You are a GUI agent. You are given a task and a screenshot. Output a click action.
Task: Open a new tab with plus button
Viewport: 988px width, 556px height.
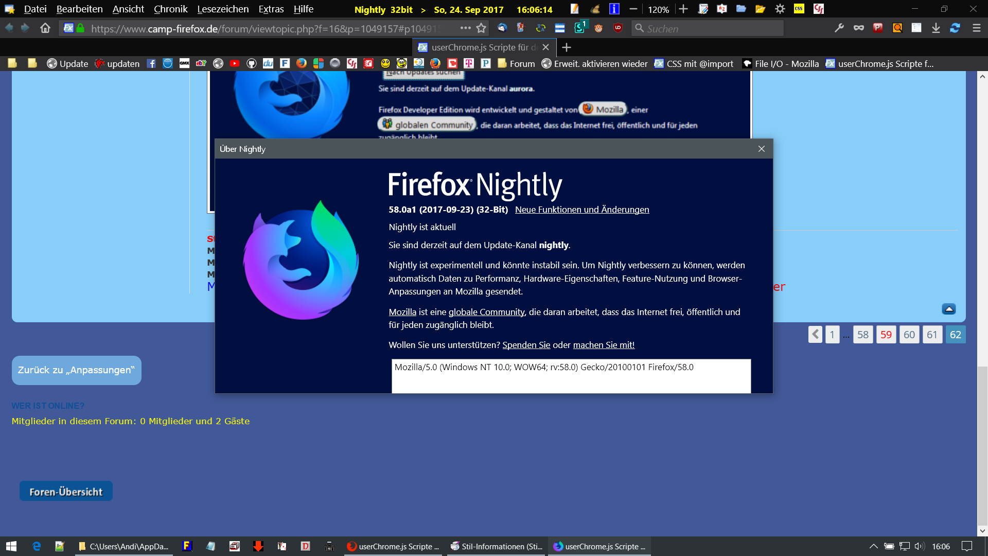click(566, 47)
